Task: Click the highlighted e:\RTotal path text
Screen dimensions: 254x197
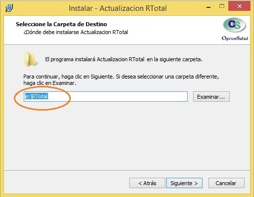Action: 36,96
